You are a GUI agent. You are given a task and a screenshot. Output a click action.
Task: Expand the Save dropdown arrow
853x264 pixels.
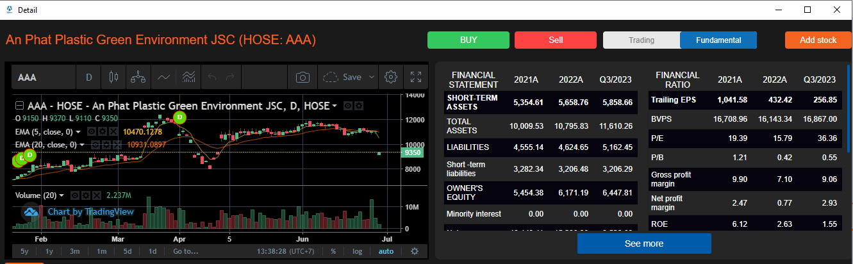(x=371, y=78)
